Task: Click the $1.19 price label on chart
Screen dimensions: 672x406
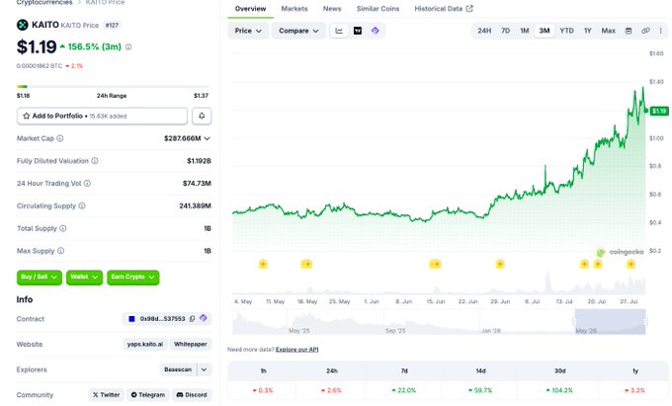Action: (659, 111)
